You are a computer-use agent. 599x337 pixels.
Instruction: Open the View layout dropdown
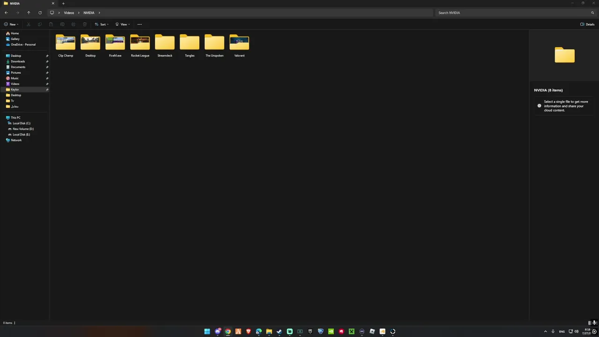click(x=122, y=24)
